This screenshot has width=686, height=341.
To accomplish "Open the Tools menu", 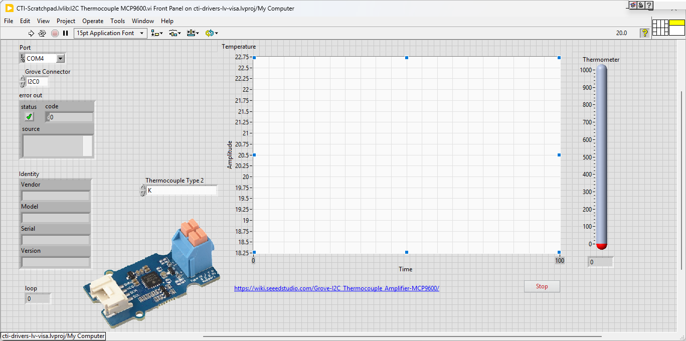I will [x=117, y=21].
